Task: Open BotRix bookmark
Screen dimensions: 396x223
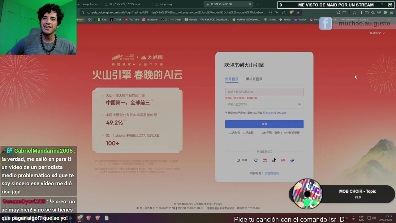Action: (285, 20)
